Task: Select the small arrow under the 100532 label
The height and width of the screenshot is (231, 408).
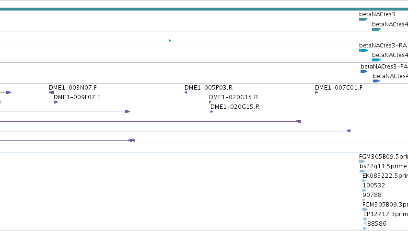Action: coord(364,190)
